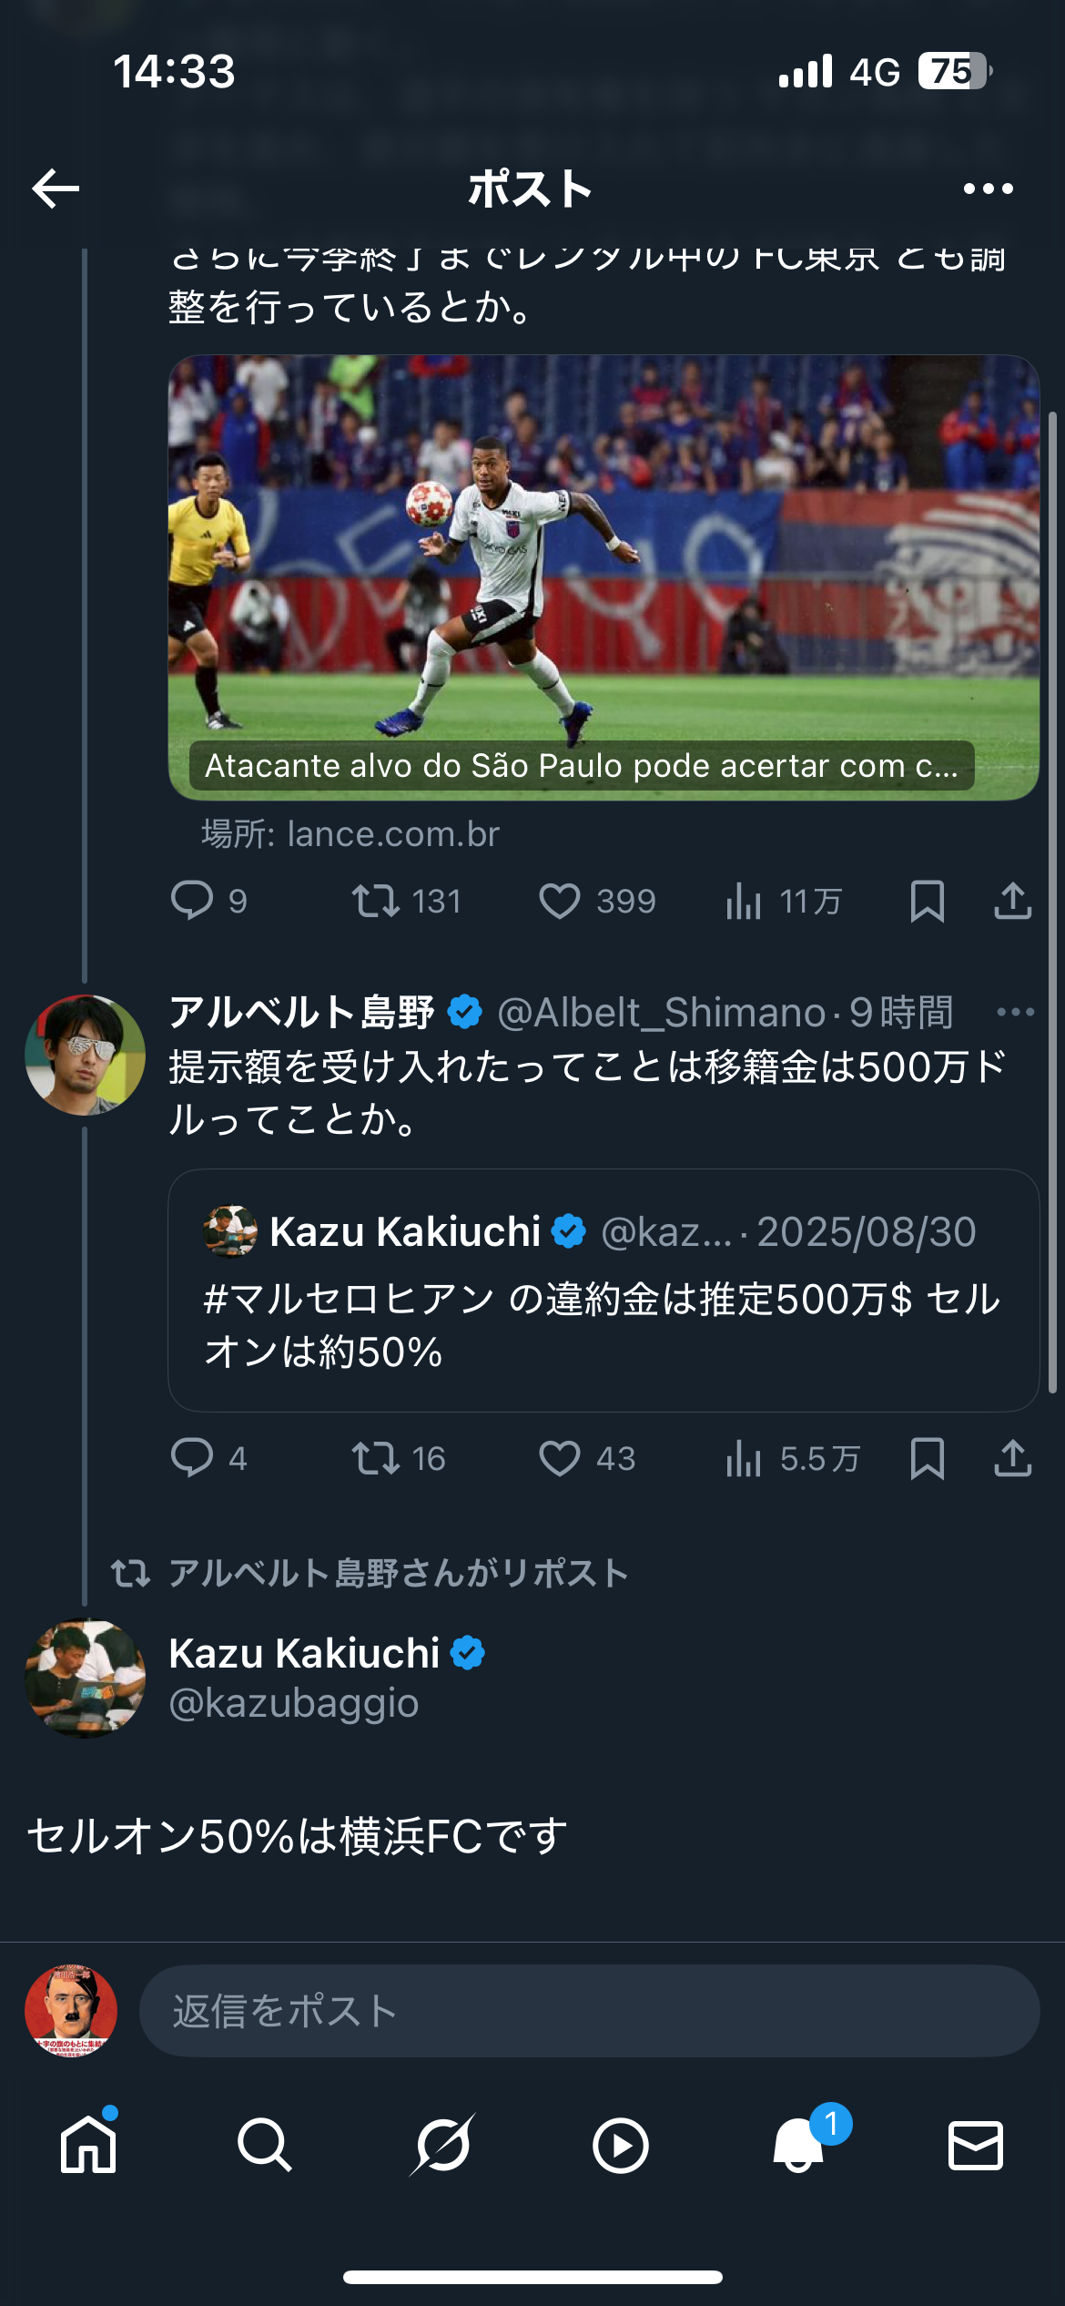This screenshot has height=2306, width=1065.
Task: Share the post with 11万 views
Action: 1012,901
